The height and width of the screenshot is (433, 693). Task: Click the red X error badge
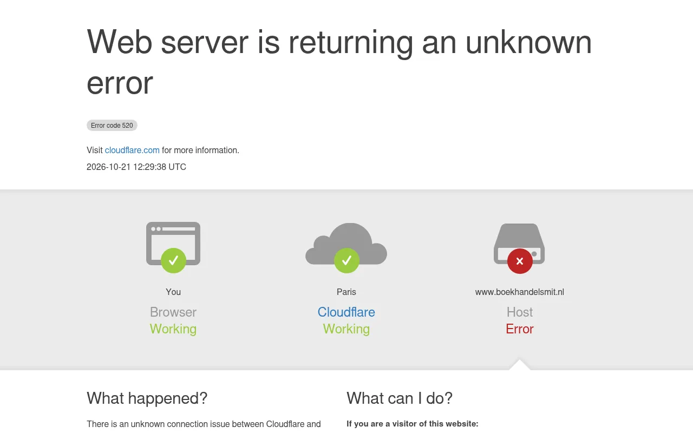click(x=520, y=261)
